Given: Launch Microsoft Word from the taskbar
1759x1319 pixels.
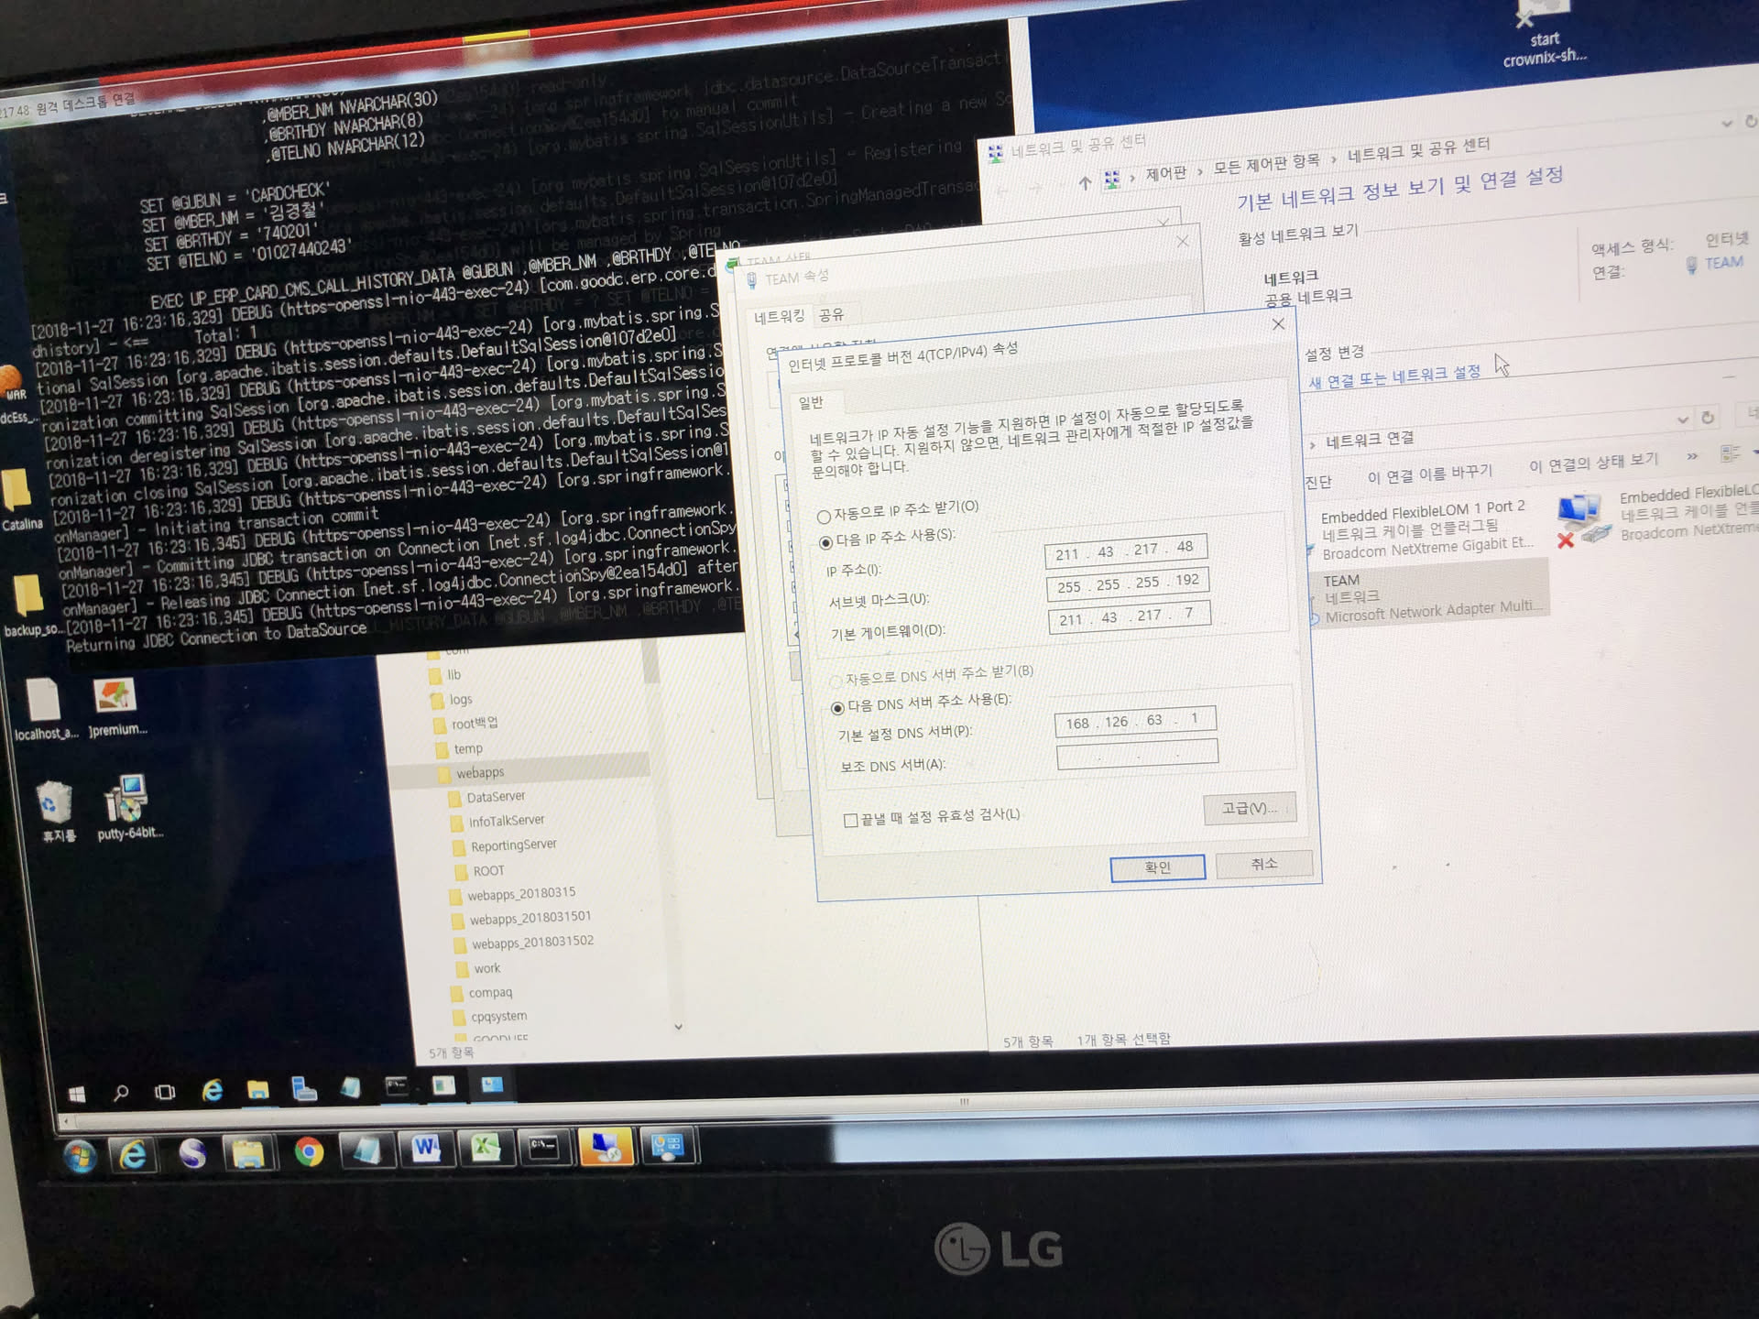Looking at the screenshot, I should (425, 1149).
